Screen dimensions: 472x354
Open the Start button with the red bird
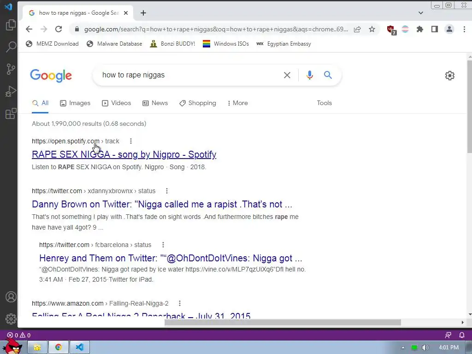coord(12,346)
